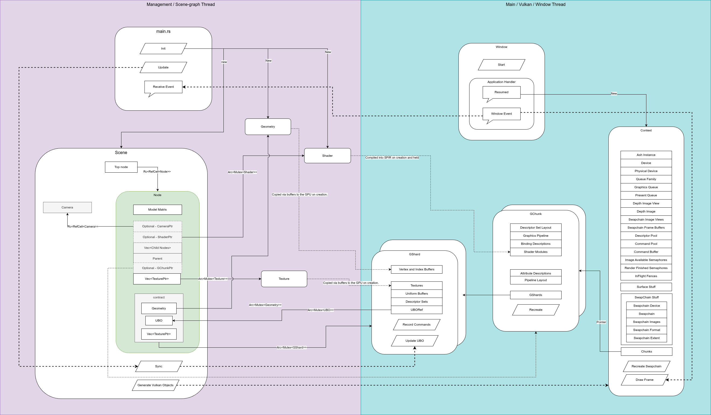Click the Generate Vulkan Objects shape

tap(155, 385)
